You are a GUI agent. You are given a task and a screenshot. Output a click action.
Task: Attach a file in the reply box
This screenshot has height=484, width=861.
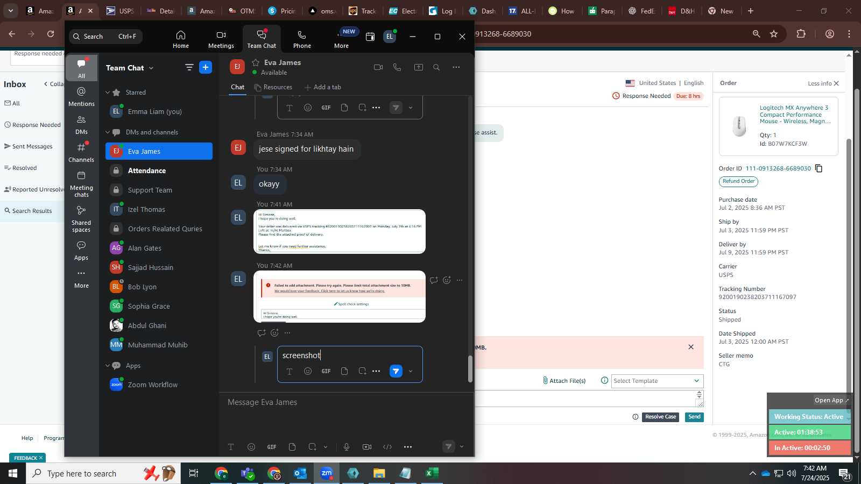click(344, 371)
